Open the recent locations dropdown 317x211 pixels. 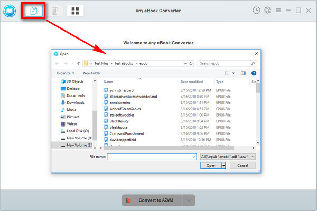72,64
